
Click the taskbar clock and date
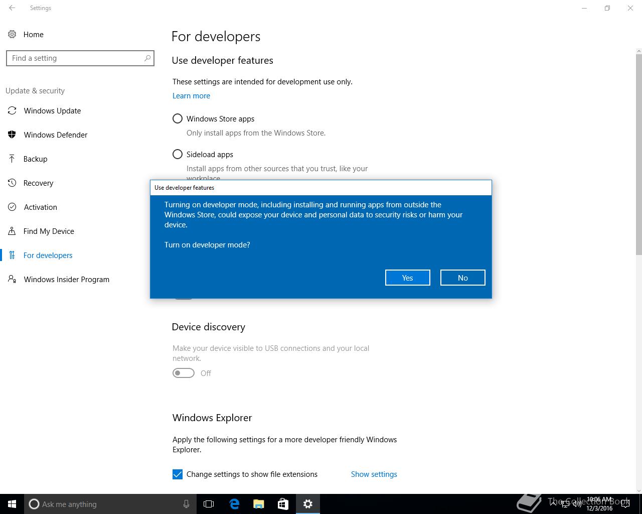599,504
